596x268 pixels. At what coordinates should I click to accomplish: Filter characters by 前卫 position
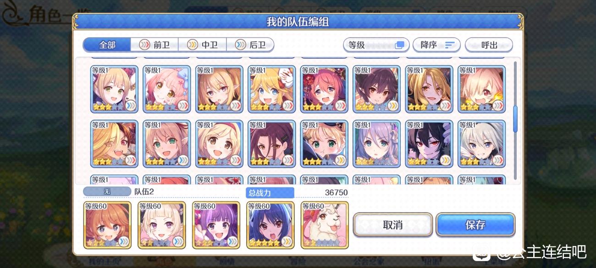click(x=155, y=45)
